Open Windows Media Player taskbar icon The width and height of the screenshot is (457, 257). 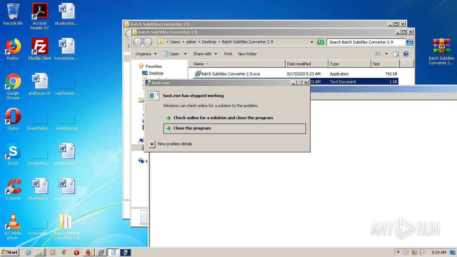[x=52, y=252]
